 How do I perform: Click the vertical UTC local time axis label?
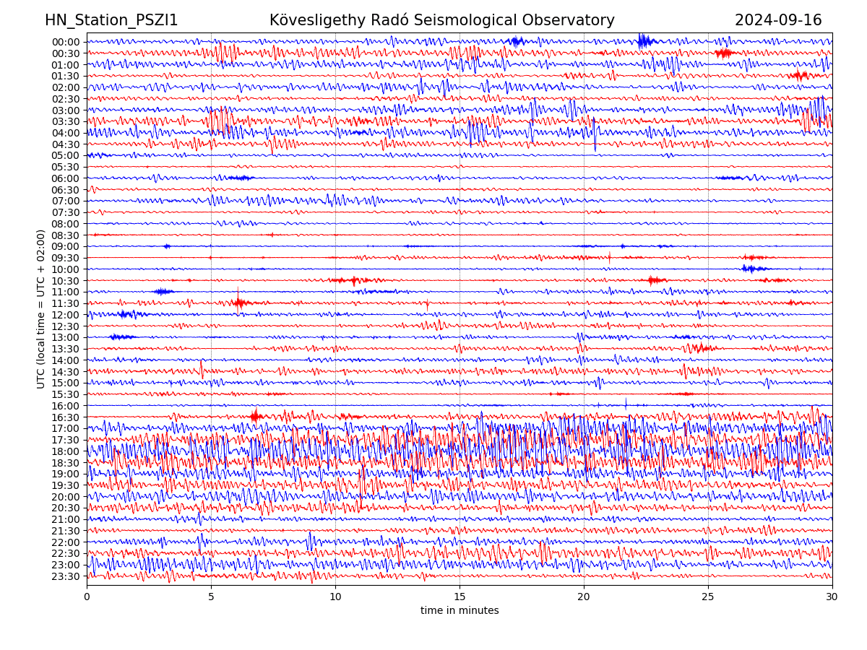(41, 309)
